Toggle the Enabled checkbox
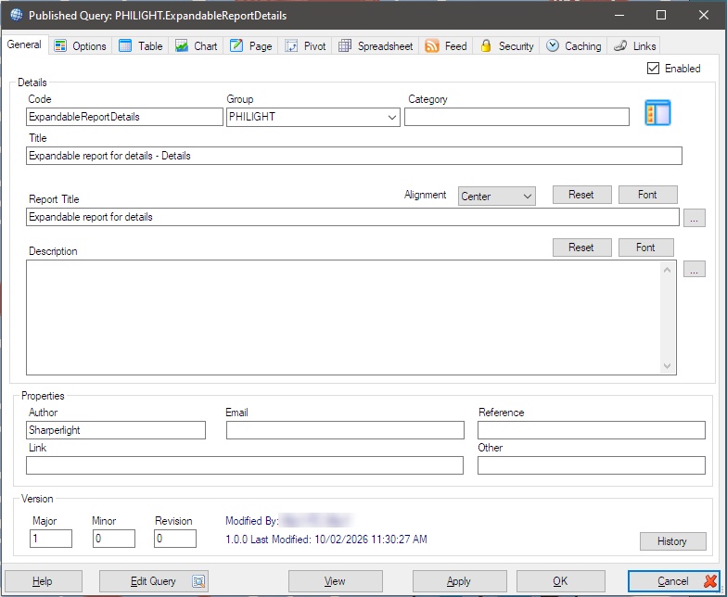Screen dimensions: 727x597 (653, 69)
